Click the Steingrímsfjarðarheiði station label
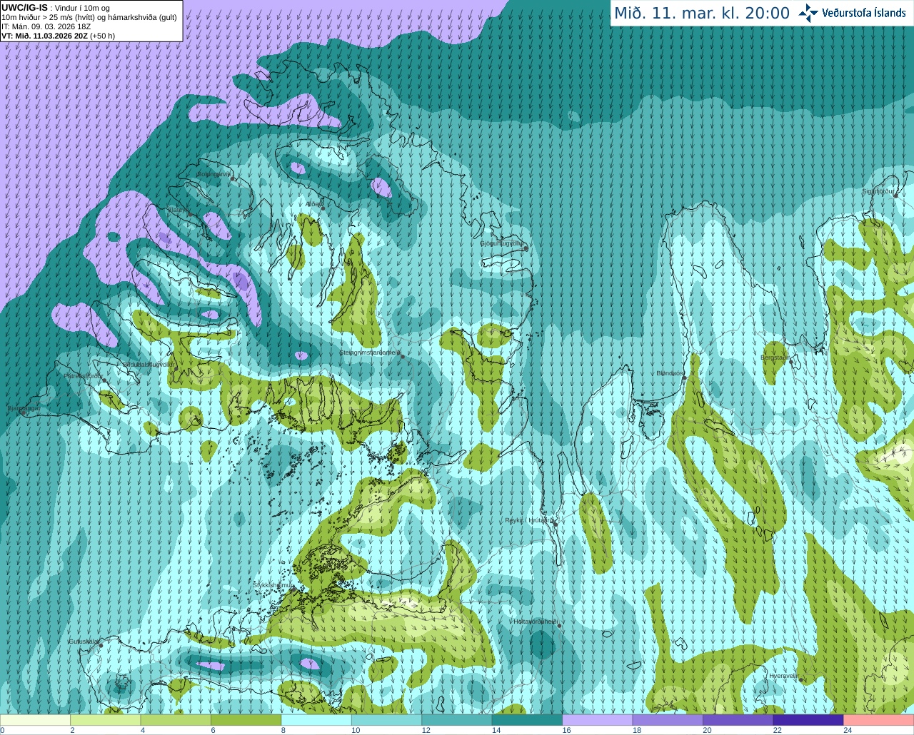This screenshot has height=735, width=914. tap(369, 353)
